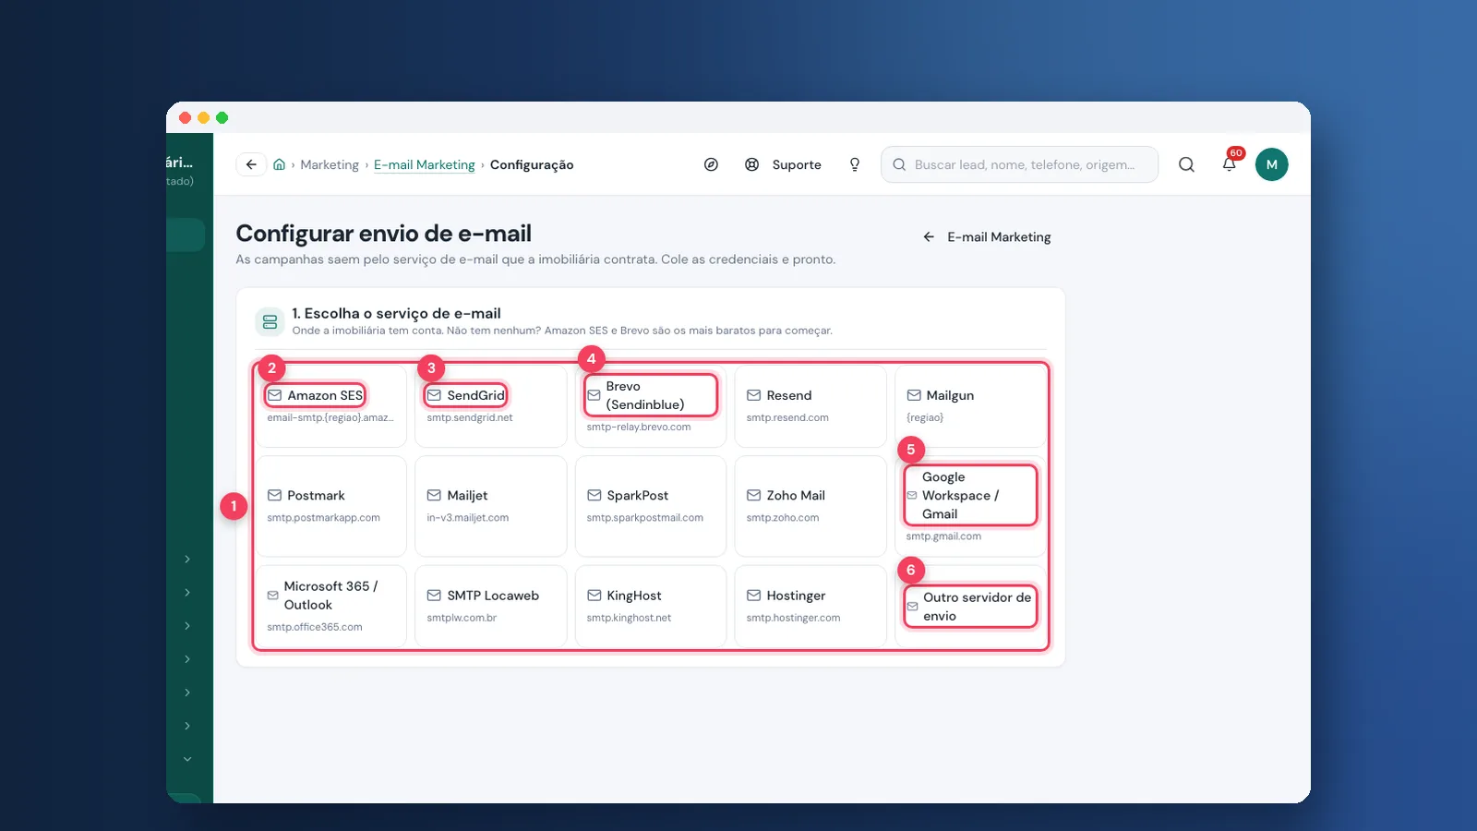Click the smtp.sendgrid.net host text

pyautogui.click(x=470, y=417)
